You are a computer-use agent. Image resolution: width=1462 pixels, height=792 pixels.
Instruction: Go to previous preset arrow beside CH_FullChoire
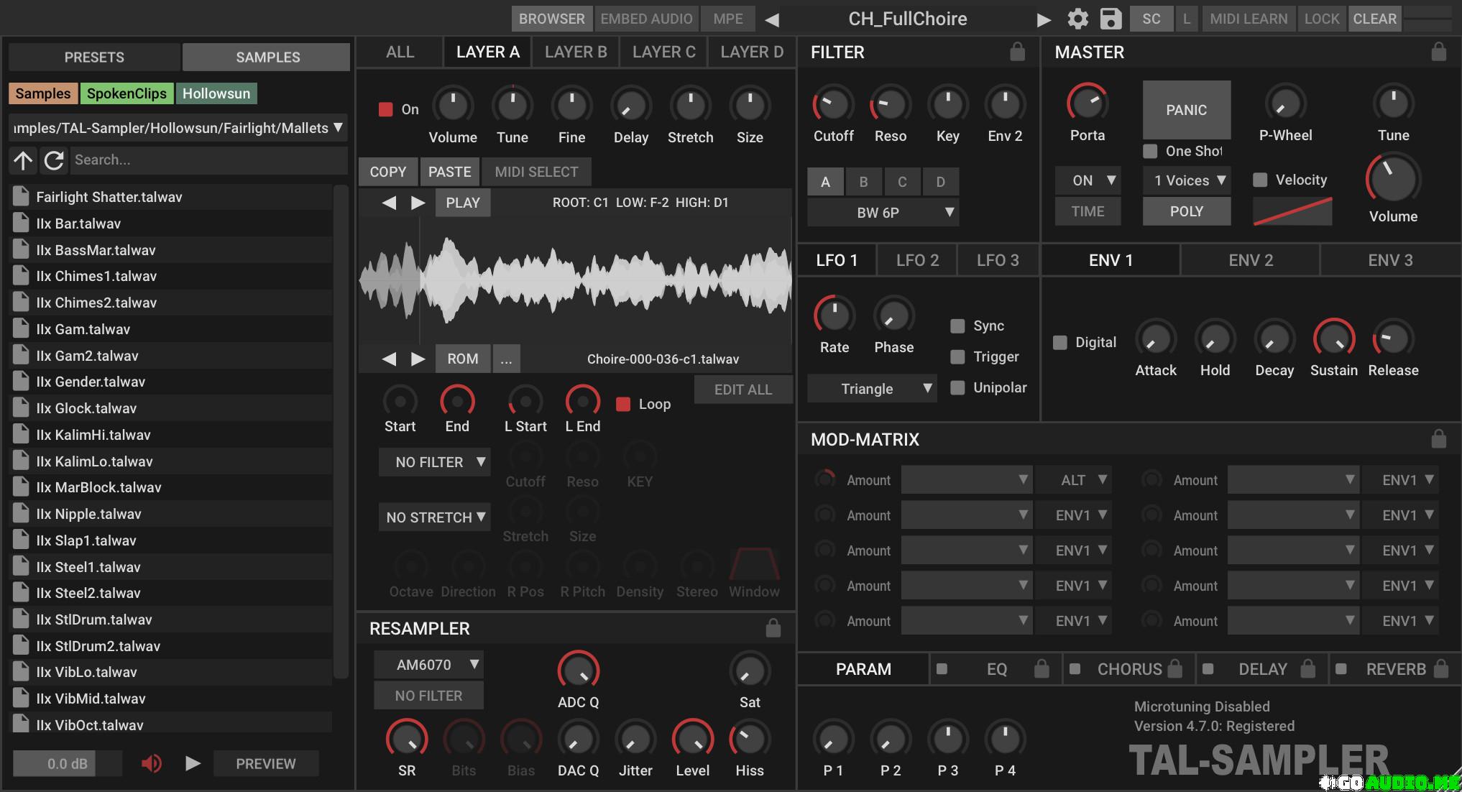pyautogui.click(x=772, y=19)
